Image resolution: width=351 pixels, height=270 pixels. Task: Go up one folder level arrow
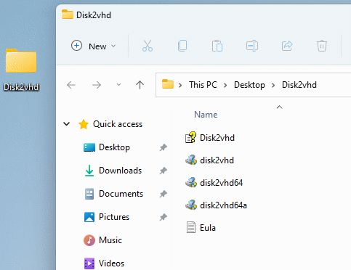pos(140,85)
